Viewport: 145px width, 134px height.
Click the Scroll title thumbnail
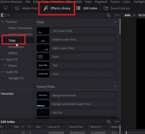coord(43,57)
